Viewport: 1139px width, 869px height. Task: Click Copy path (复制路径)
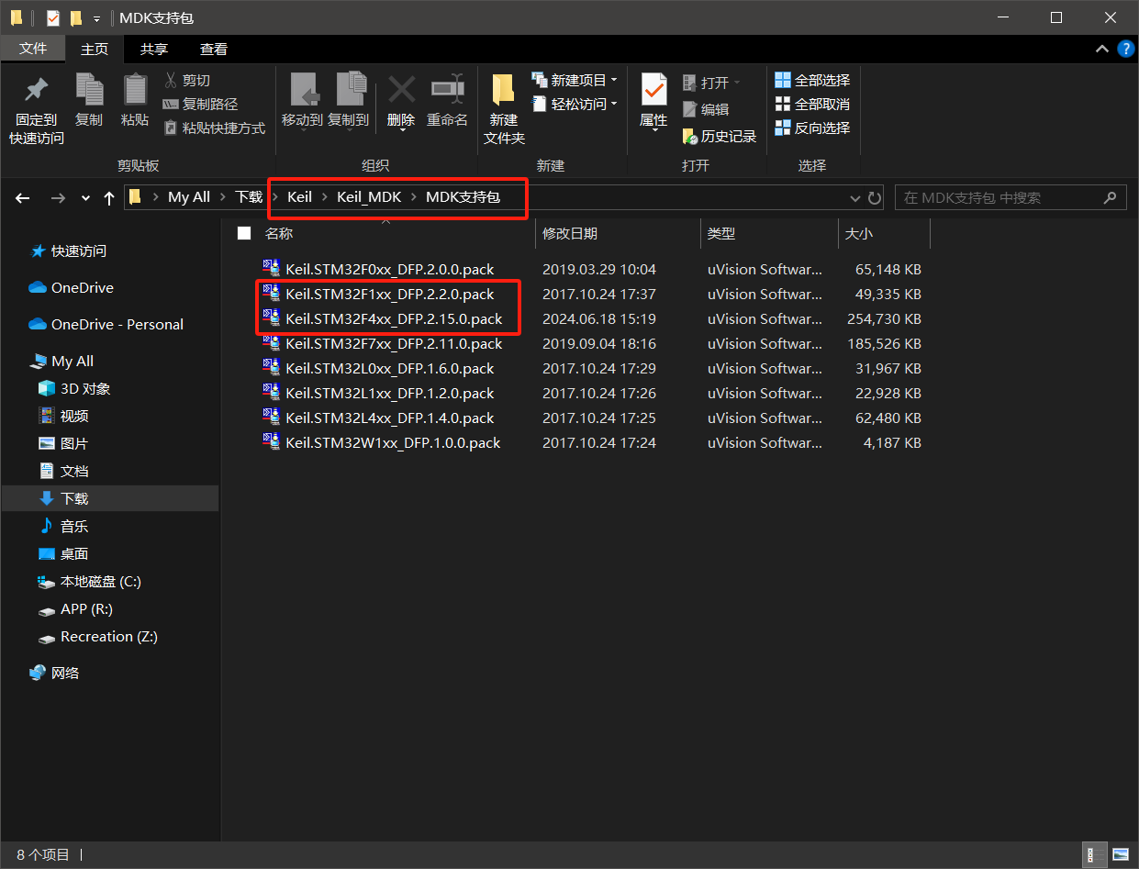200,105
